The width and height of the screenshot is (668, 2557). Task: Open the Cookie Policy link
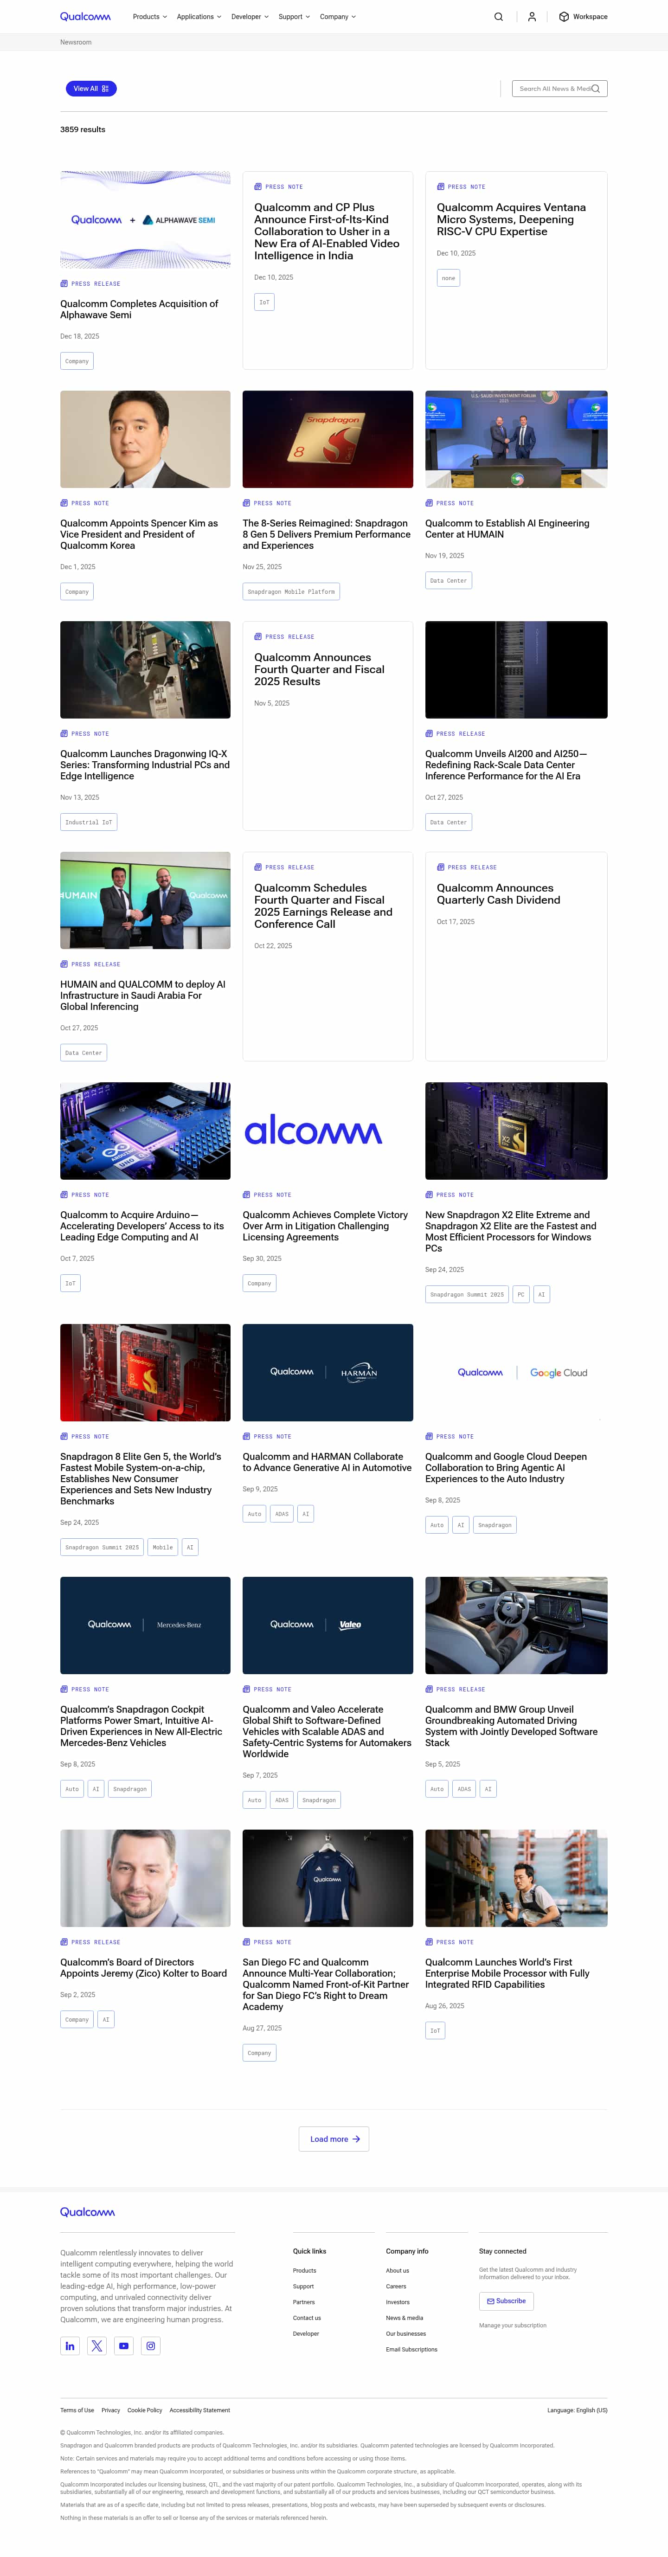click(x=144, y=2410)
